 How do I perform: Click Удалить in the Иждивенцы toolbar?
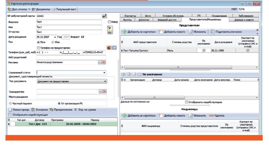pyautogui.click(x=217, y=116)
